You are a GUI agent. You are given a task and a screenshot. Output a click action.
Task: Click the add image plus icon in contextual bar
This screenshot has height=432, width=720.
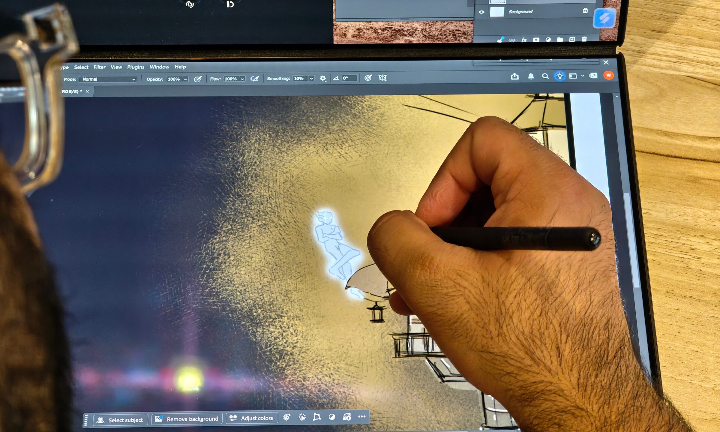[347, 417]
